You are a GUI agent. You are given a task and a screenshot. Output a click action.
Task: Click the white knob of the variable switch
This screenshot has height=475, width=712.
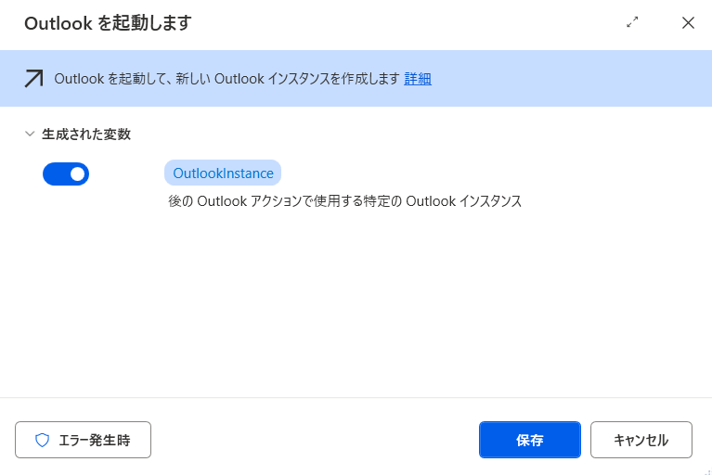point(77,173)
